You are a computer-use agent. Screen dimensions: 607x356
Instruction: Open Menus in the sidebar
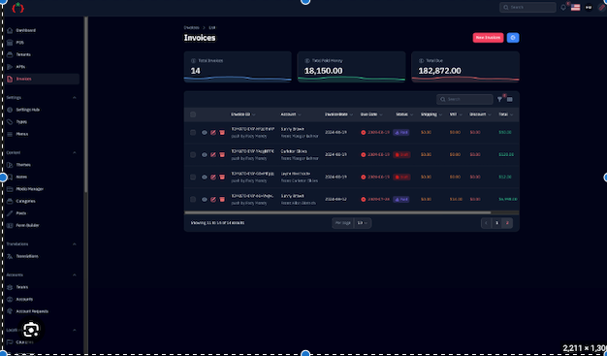(x=21, y=134)
